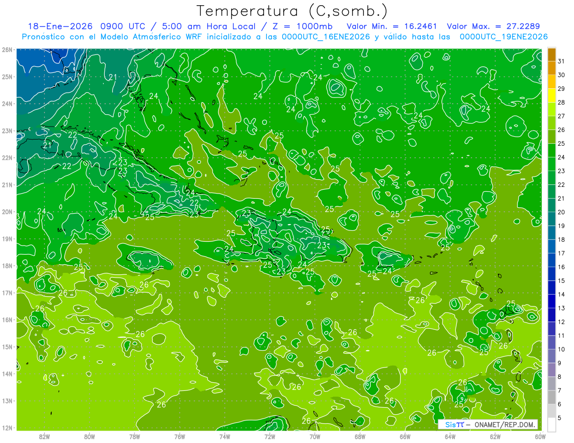Click longitude axis label "66W"
The width and height of the screenshot is (574, 443).
pos(405,437)
